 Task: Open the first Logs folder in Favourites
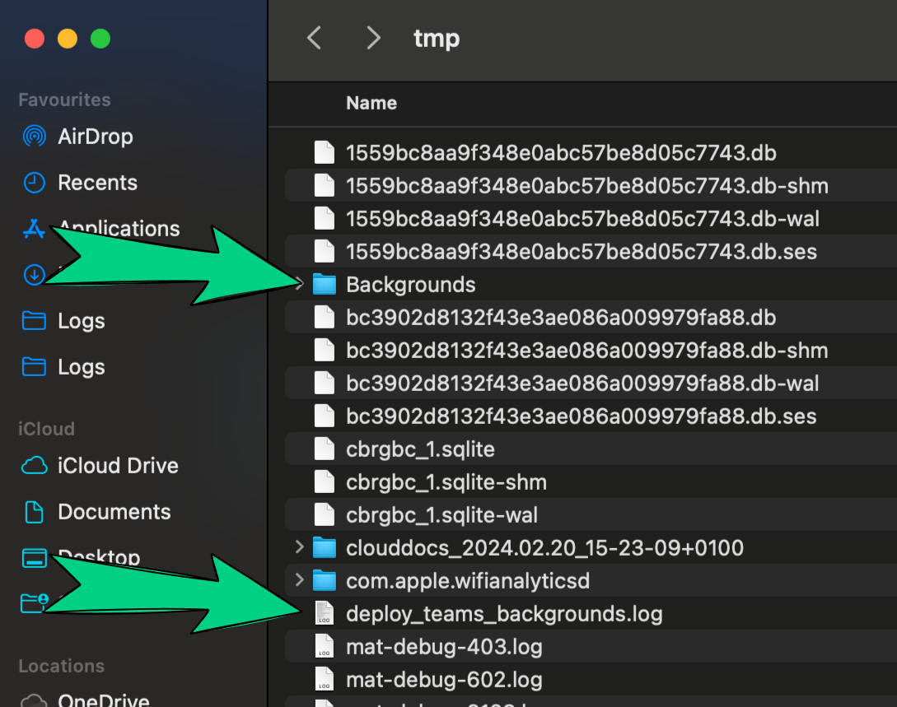(x=81, y=321)
